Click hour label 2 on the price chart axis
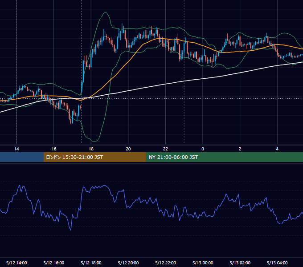The width and height of the screenshot is (303, 267). tap(240, 149)
